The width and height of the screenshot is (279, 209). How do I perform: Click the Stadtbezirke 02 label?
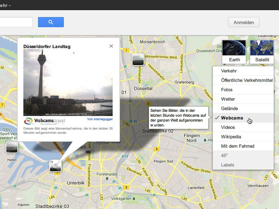coord(158,131)
